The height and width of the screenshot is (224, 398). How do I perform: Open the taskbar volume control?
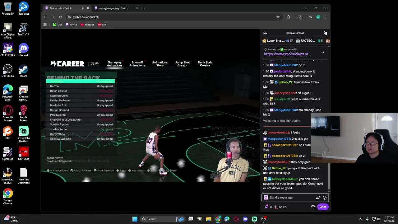tap(378, 219)
